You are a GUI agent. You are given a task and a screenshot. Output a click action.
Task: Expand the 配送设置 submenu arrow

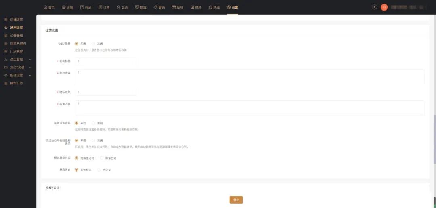click(x=30, y=75)
